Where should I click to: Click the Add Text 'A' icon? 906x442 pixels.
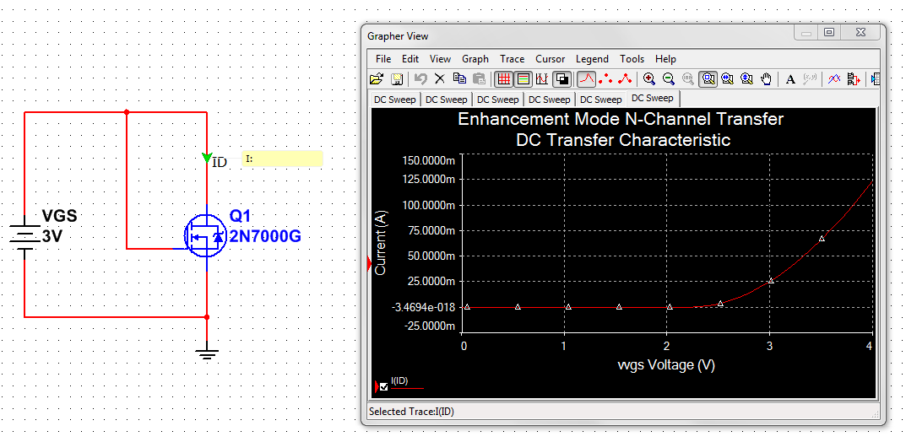[x=791, y=79]
